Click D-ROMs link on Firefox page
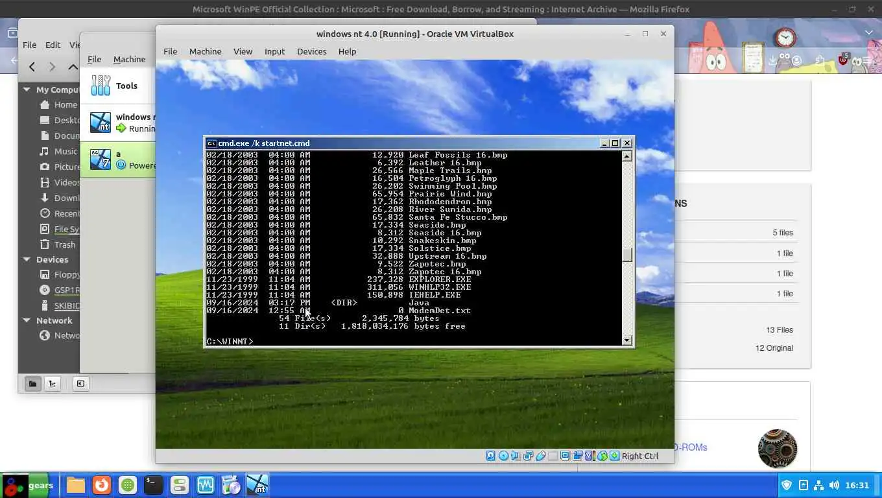Screen dimensions: 882x498 tap(691, 447)
